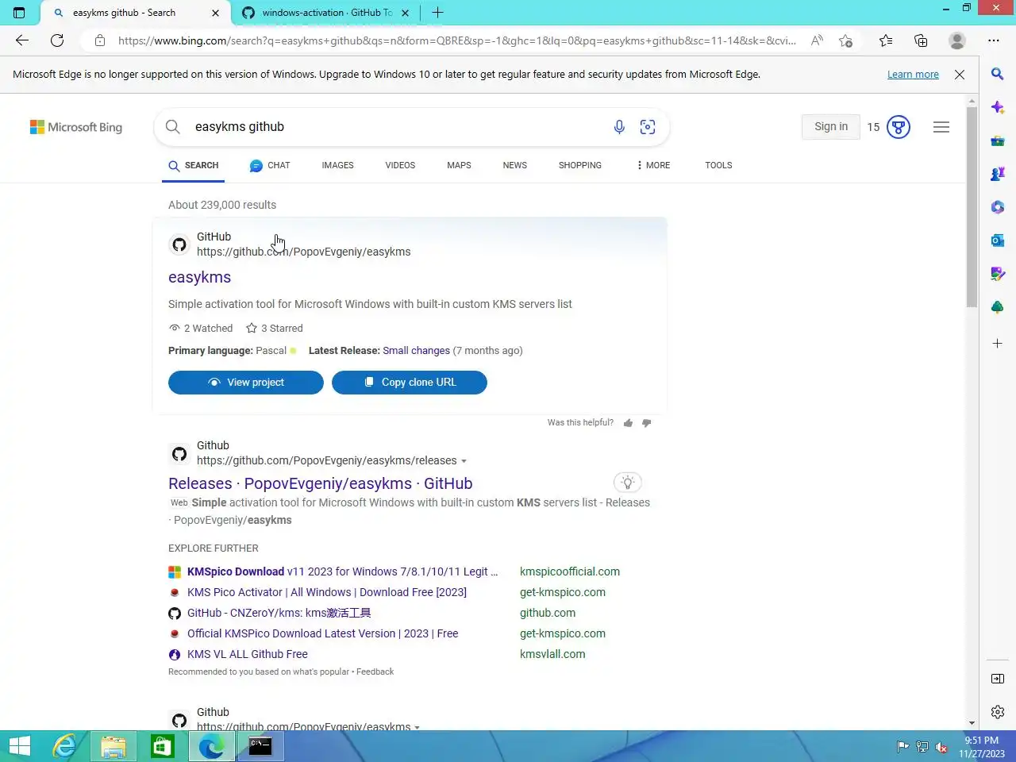Open sidebar Microsoft 365 icon
The image size is (1016, 762).
coord(998,207)
